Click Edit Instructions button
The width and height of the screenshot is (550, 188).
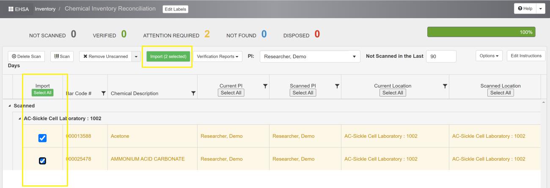[x=526, y=56]
